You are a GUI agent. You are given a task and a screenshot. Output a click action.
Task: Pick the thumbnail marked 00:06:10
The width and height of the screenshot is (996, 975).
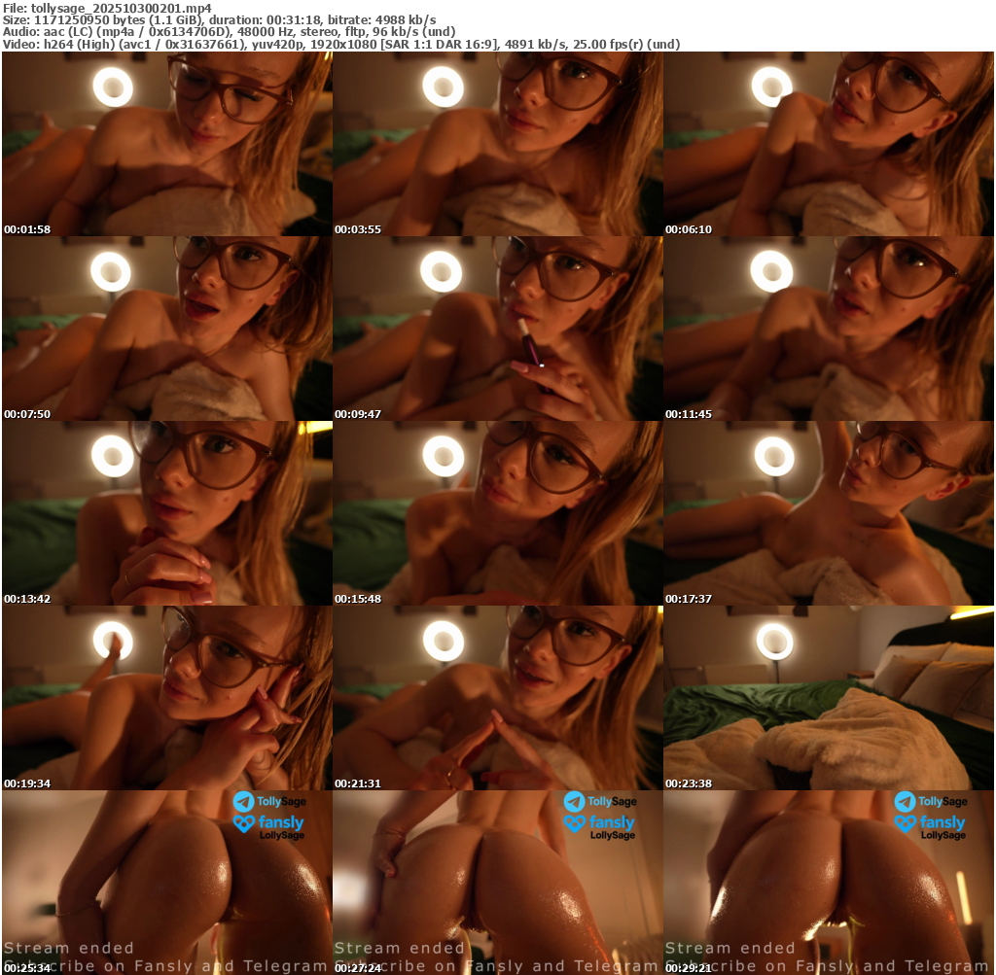coord(829,144)
